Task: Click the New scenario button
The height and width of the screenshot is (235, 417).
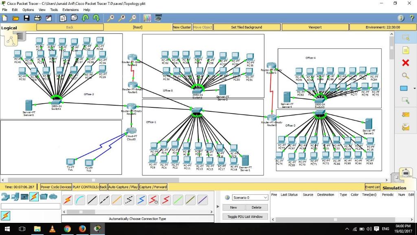Action: click(x=233, y=207)
